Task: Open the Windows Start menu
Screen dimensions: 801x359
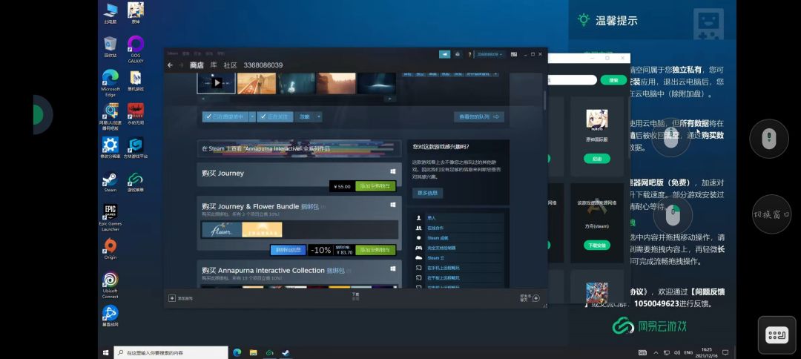Action: coord(106,352)
